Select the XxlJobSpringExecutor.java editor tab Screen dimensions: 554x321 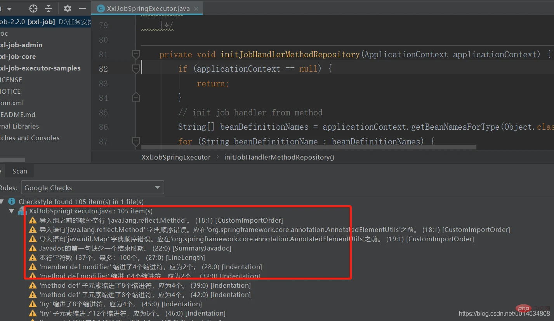tap(148, 9)
